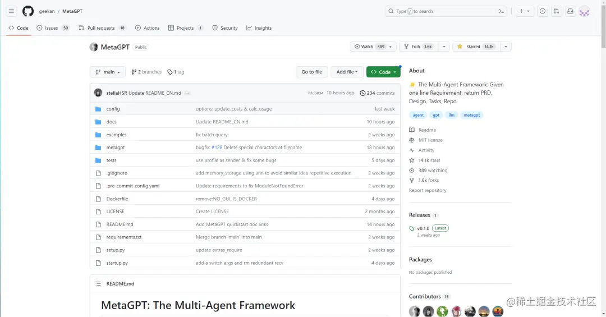Click the v0.1.0 release tag icon
Screen dimensions: 606x317
pos(412,228)
